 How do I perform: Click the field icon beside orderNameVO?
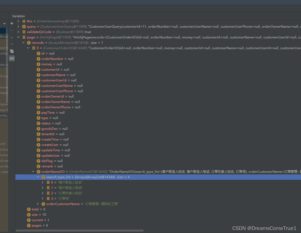pos(38,172)
